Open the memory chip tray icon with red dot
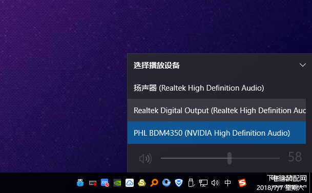 coord(93,183)
